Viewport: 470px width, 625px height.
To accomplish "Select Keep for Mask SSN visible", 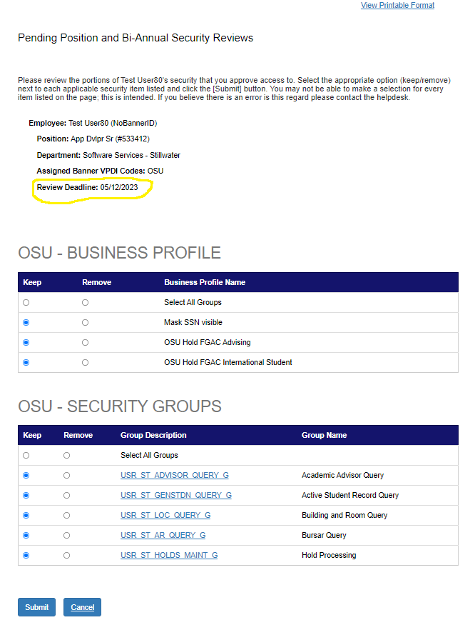I will click(x=26, y=323).
